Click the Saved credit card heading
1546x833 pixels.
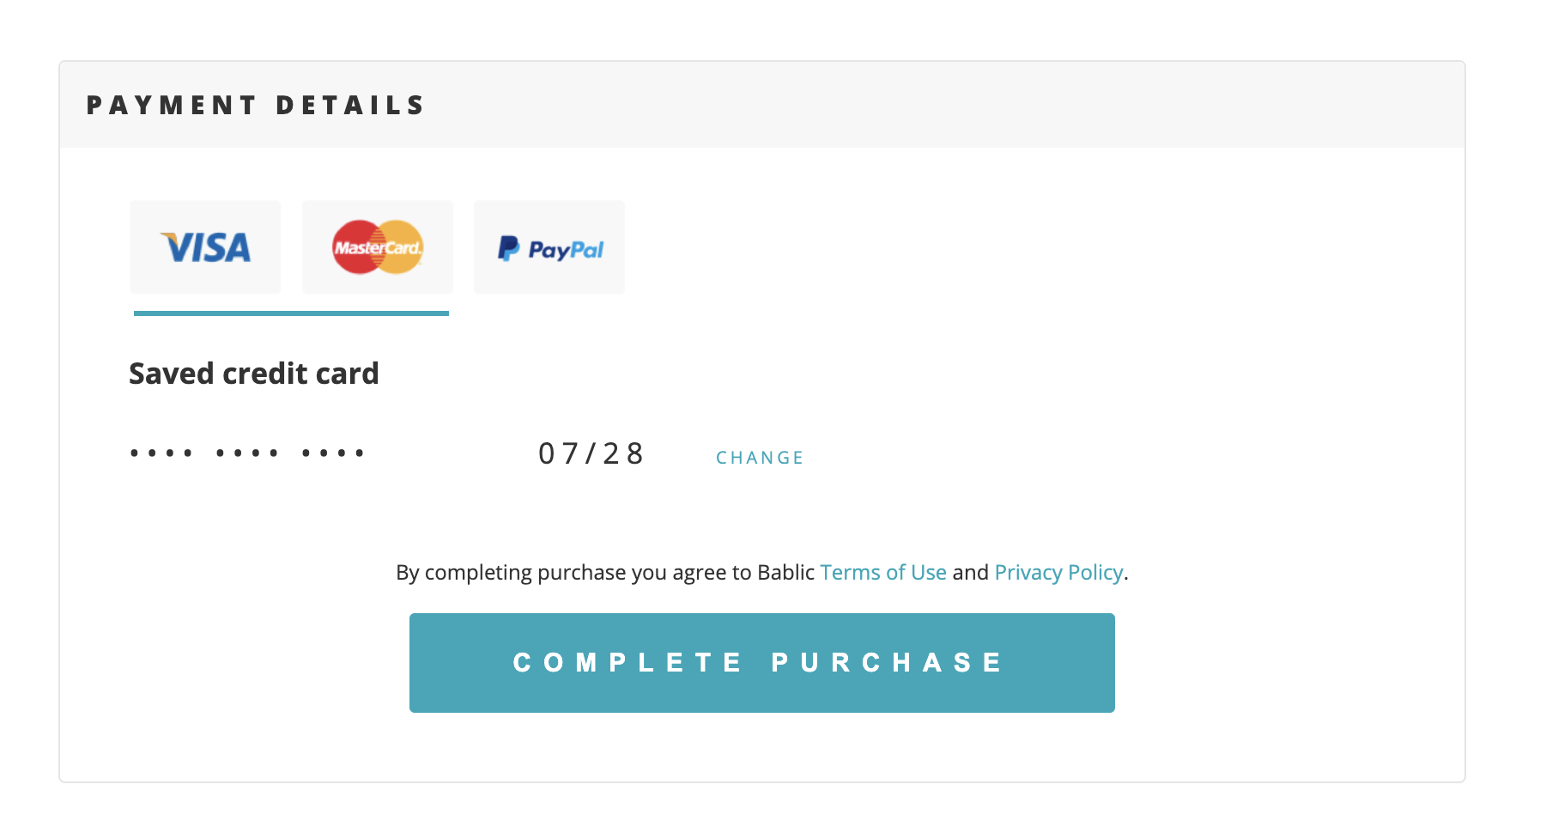coord(254,374)
